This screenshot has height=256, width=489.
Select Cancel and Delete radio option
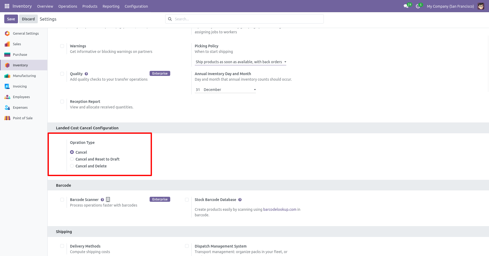72,166
